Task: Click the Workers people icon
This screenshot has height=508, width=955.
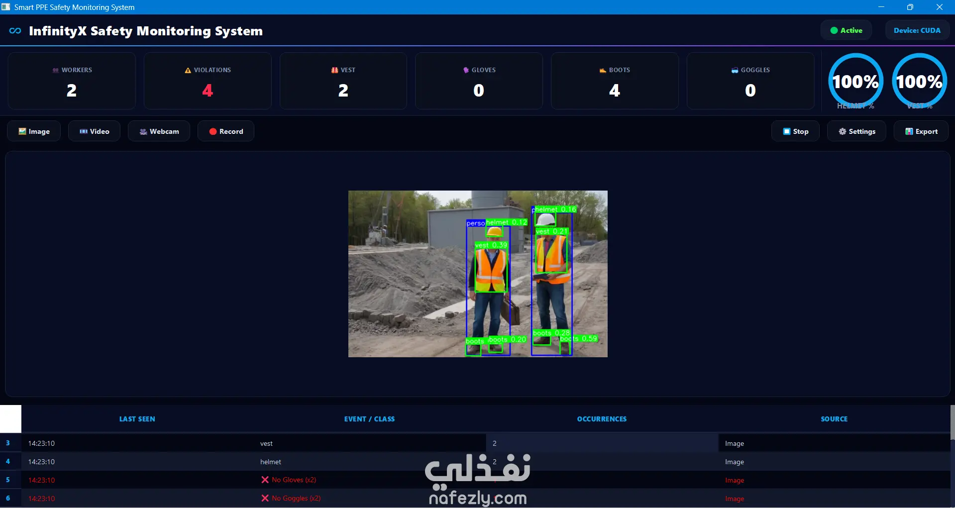Action: tap(56, 70)
